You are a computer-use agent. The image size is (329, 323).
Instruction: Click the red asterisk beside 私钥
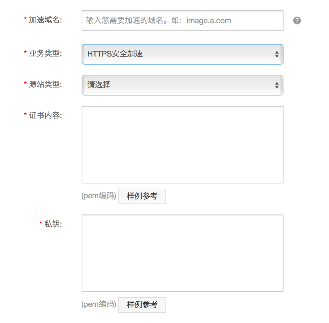coord(41,223)
